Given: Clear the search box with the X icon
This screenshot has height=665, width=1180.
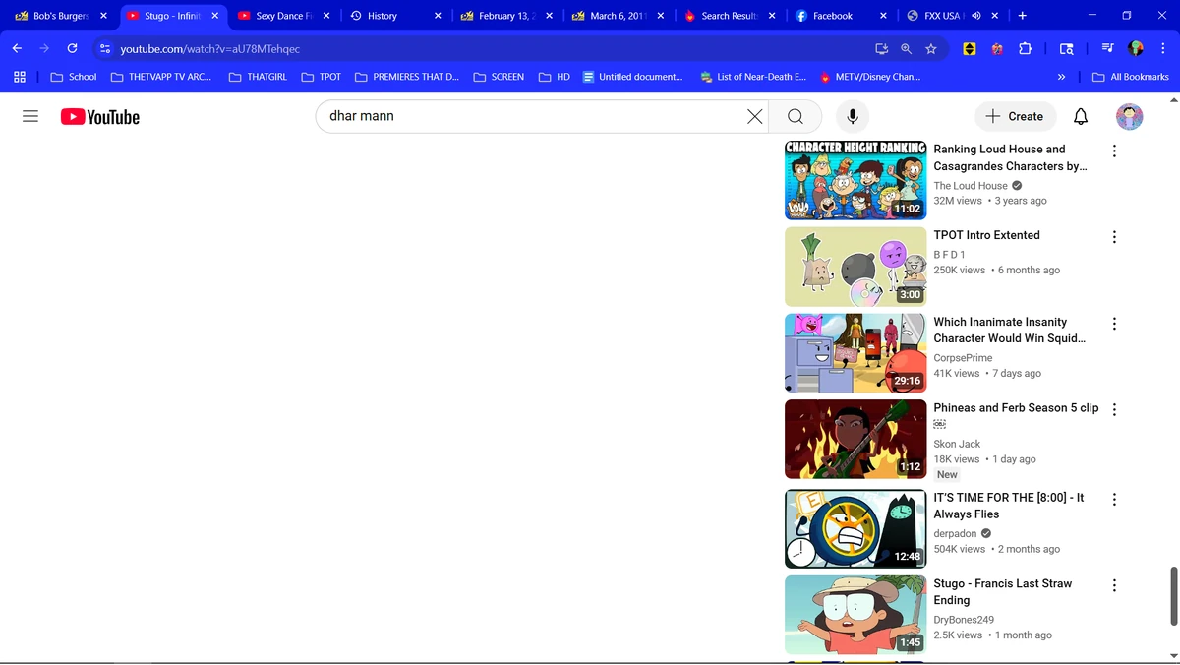Looking at the screenshot, I should pyautogui.click(x=754, y=116).
